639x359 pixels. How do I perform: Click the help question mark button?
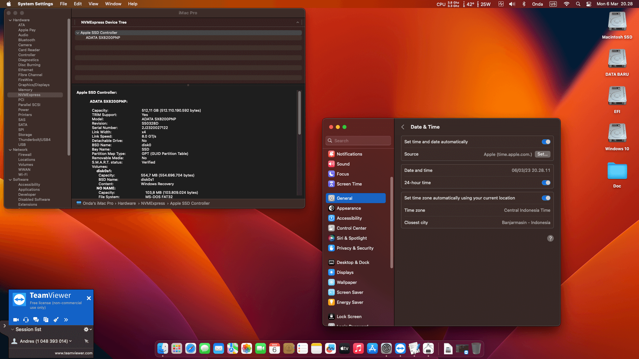[x=550, y=238]
